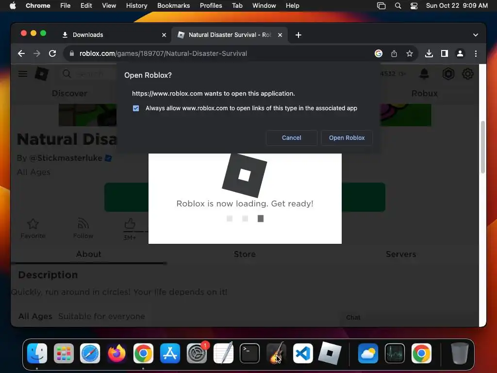The height and width of the screenshot is (373, 497).
Task: Reload the Roblox page
Action: 52,53
